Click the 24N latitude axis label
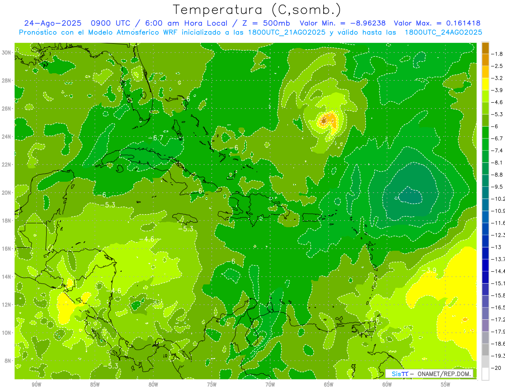The height and width of the screenshot is (390, 505). tap(7, 137)
